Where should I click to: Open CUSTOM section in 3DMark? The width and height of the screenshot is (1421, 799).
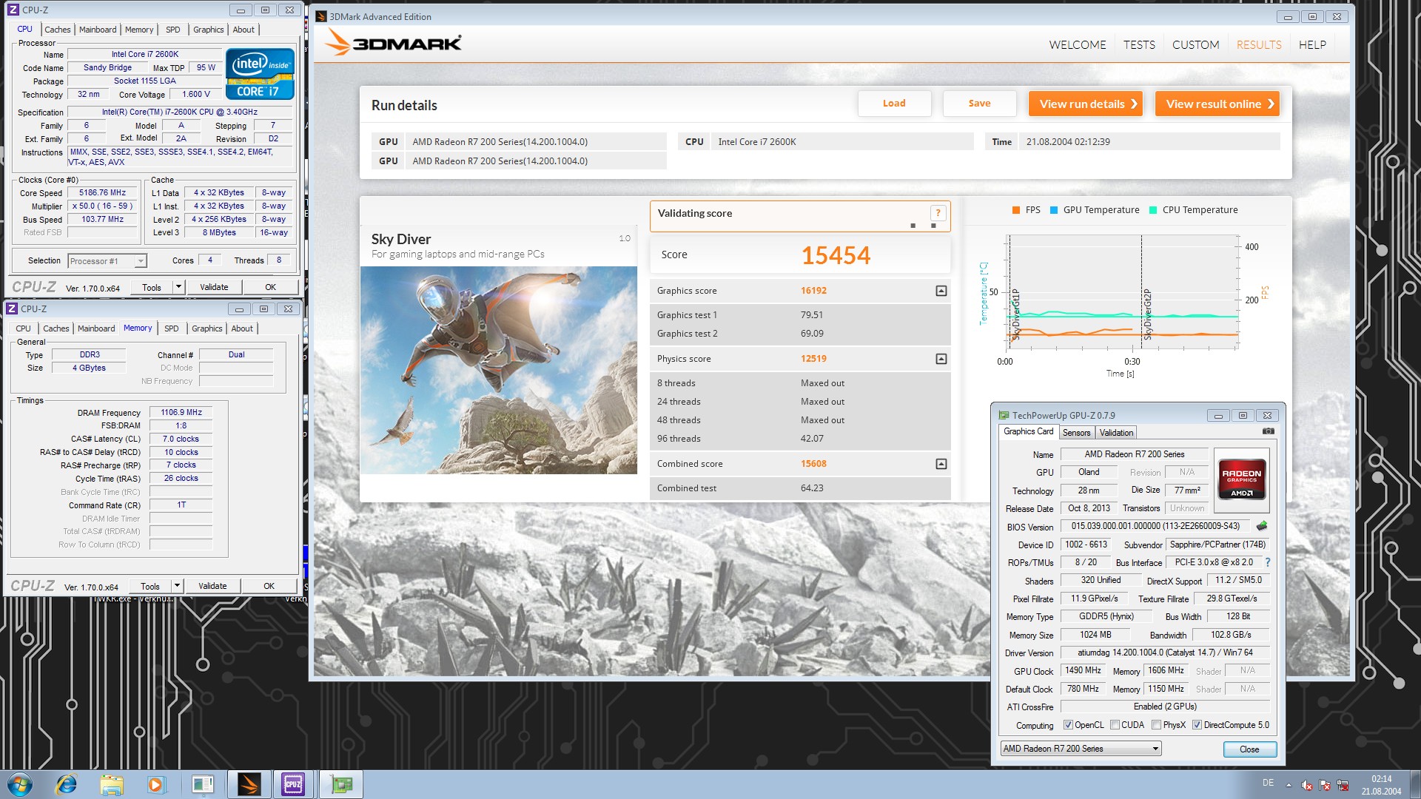coord(1195,45)
